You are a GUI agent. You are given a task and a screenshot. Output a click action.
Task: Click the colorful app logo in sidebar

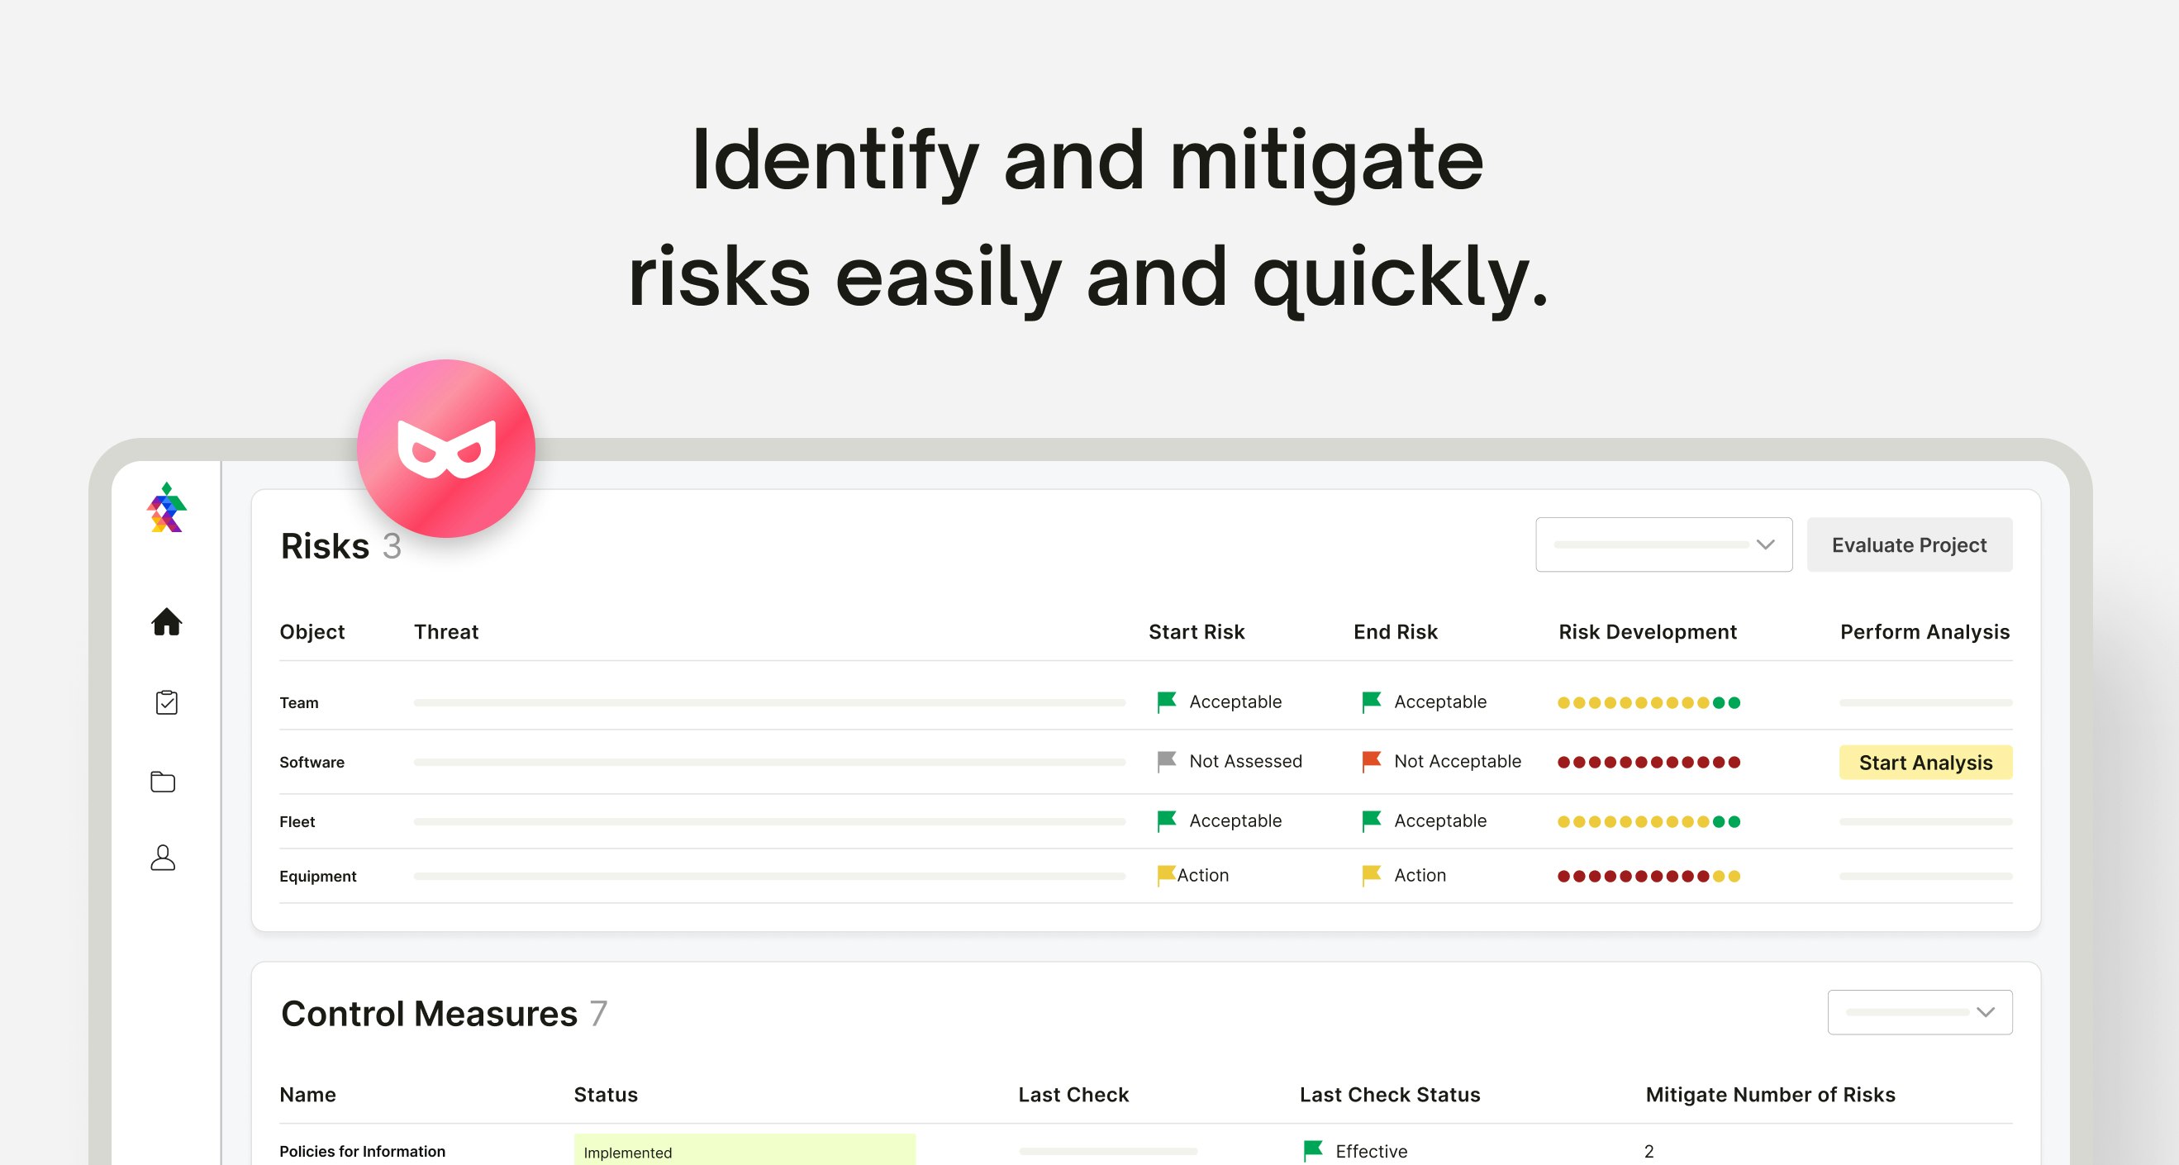167,507
